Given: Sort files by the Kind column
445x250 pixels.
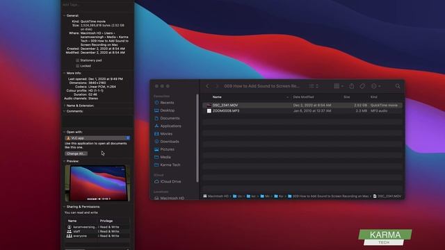Looking at the screenshot, I should 374,97.
